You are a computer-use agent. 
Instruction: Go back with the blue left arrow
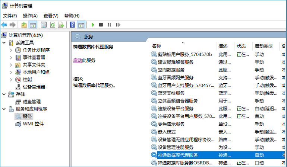tap(4, 25)
